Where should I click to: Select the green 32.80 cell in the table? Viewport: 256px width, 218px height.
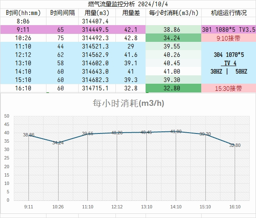pyautogui.click(x=173, y=88)
